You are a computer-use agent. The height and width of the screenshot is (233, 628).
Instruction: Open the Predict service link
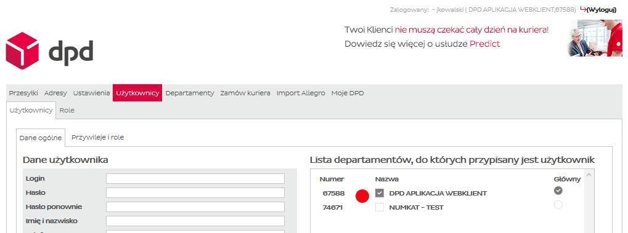click(484, 44)
